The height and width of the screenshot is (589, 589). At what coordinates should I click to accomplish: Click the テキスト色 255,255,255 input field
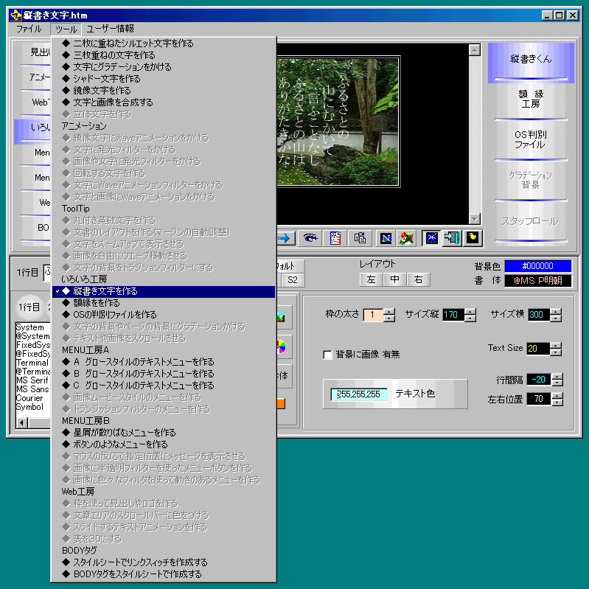pos(359,394)
